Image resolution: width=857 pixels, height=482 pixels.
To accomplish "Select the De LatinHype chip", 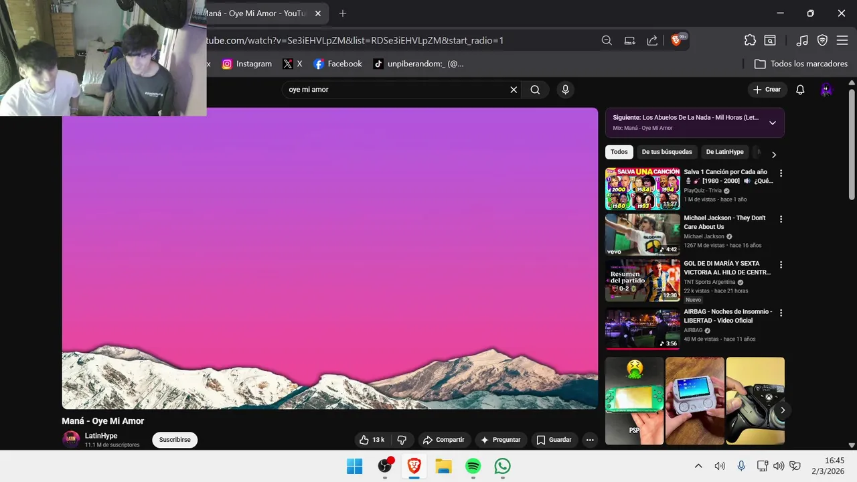I will pyautogui.click(x=724, y=152).
